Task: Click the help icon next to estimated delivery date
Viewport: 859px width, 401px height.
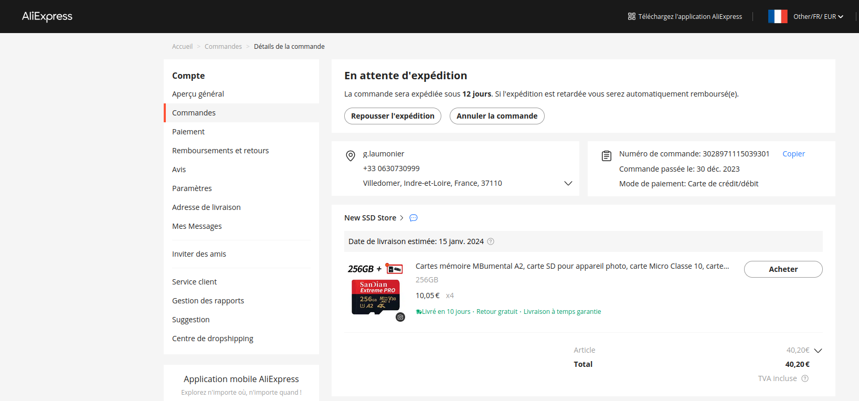Action: click(x=491, y=241)
